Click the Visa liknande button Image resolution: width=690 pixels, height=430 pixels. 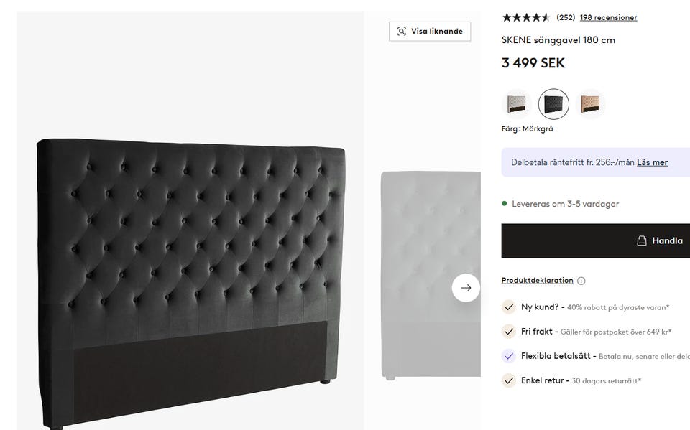point(430,32)
